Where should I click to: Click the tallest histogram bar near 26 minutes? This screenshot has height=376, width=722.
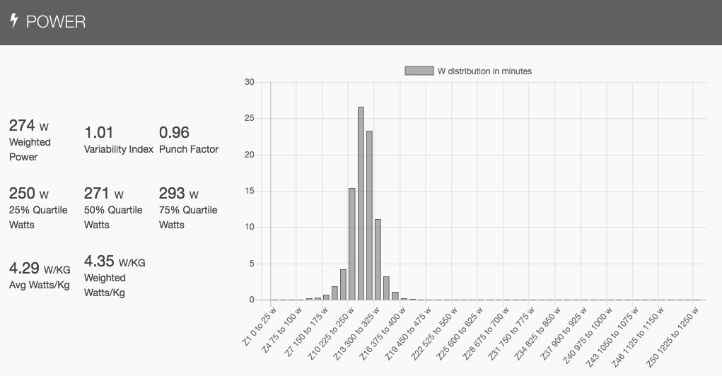(361, 204)
